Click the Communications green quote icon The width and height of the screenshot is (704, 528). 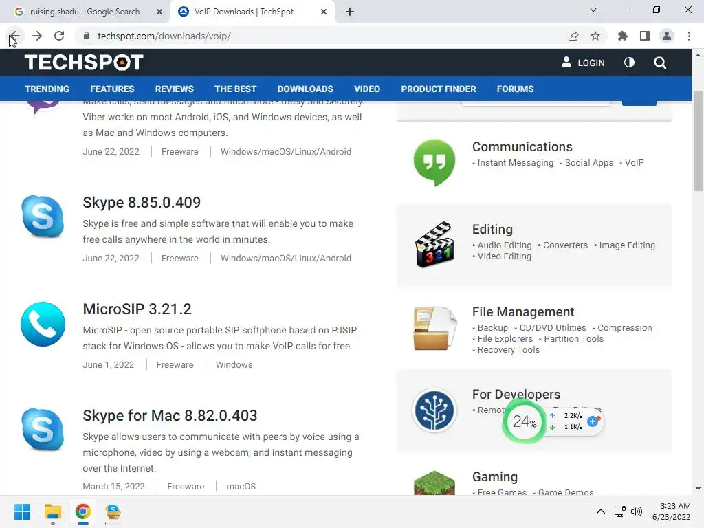point(434,162)
